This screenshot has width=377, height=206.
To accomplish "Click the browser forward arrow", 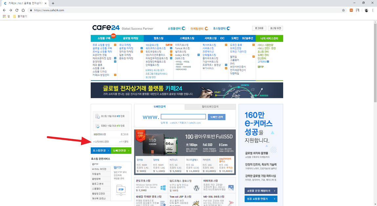I will point(10,10).
